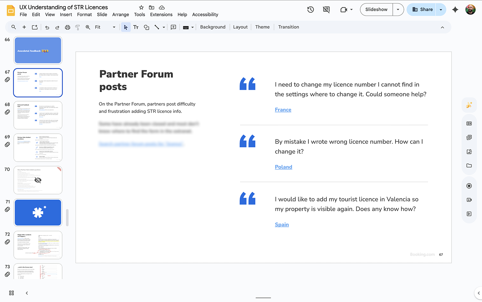
Task: Select the Paint format tool
Action: [77, 27]
